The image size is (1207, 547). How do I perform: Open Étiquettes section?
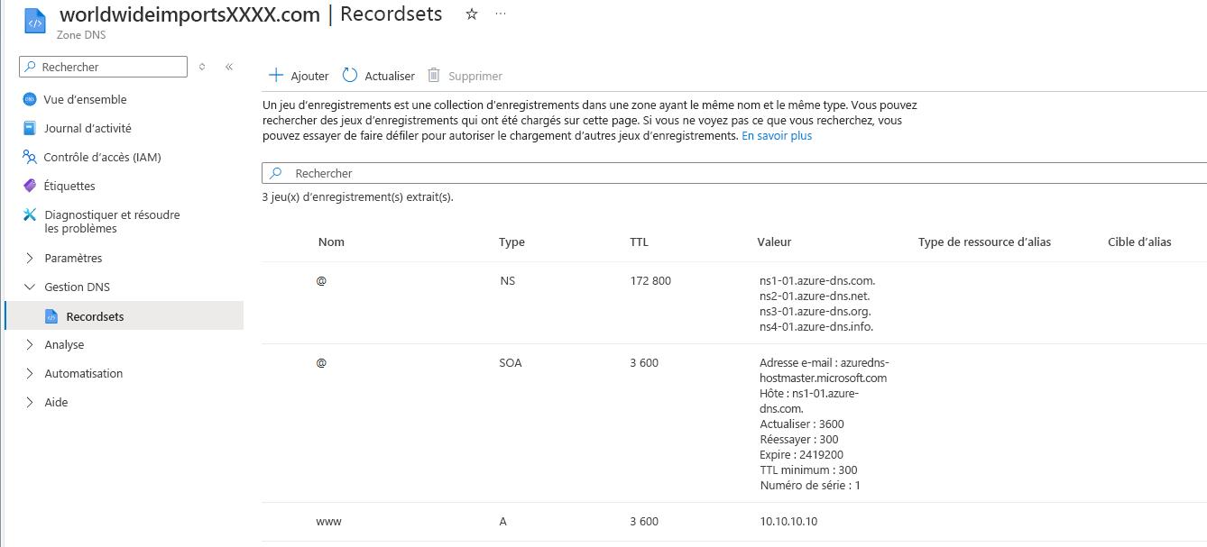point(69,186)
